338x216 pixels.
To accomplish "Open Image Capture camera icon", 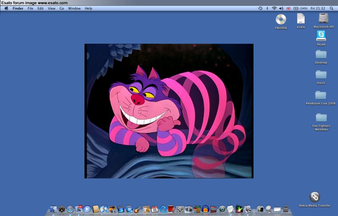I will click(188, 209).
